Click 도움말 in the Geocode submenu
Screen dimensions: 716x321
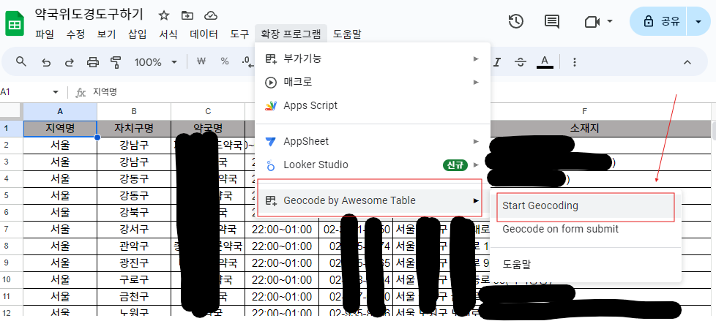coord(586,265)
